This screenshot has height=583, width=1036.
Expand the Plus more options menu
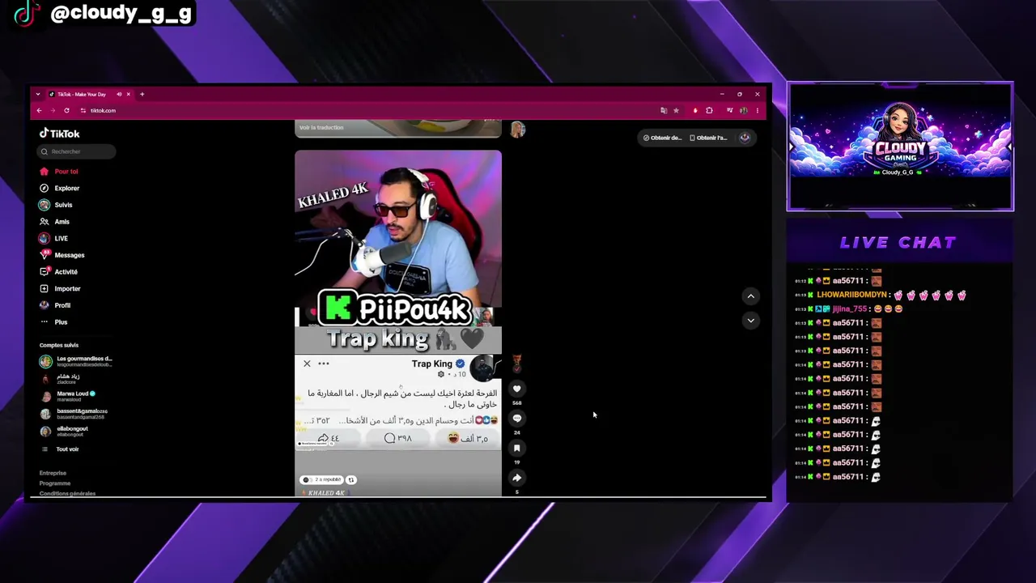pyautogui.click(x=53, y=322)
